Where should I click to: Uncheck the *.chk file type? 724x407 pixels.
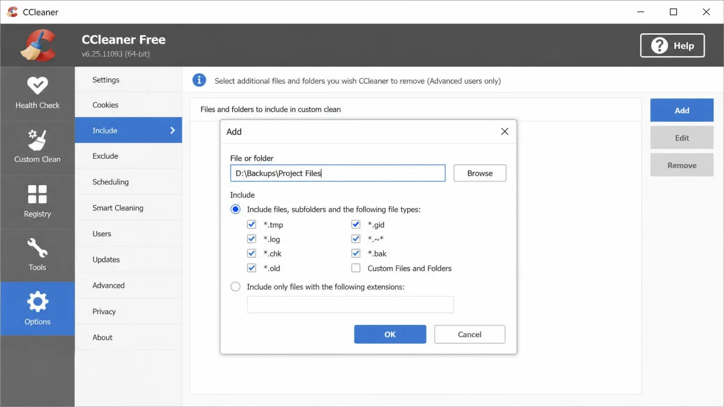tap(252, 253)
